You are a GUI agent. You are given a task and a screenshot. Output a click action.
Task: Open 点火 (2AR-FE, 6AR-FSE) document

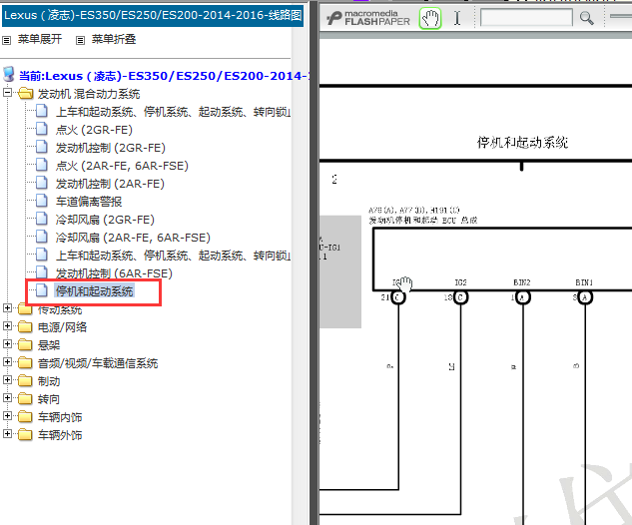122,166
